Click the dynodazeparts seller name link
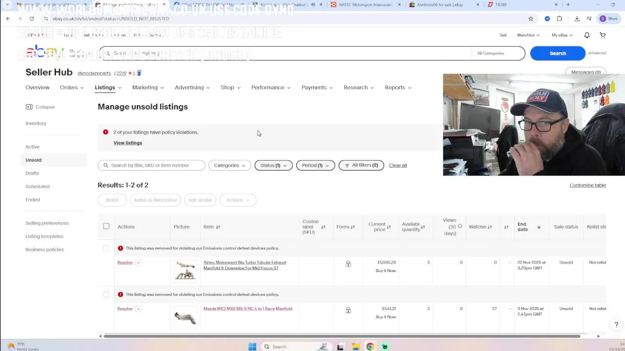 coord(94,73)
